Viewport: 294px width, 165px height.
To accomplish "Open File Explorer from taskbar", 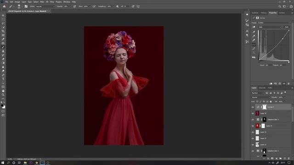I will point(25,163).
